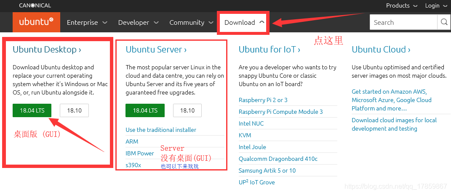Screen dimensions: 451x194
Task: Open the Ubuntu for IoT heading link
Action: click(x=270, y=50)
